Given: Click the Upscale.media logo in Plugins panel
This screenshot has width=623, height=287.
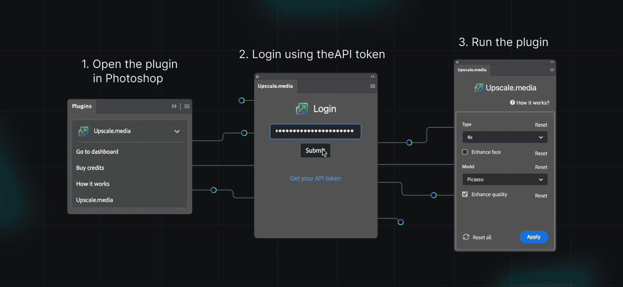Looking at the screenshot, I should (x=83, y=131).
